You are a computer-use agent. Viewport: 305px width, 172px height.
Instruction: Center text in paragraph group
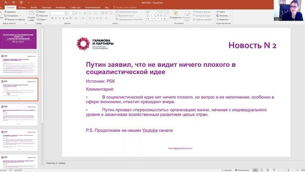[94, 18]
